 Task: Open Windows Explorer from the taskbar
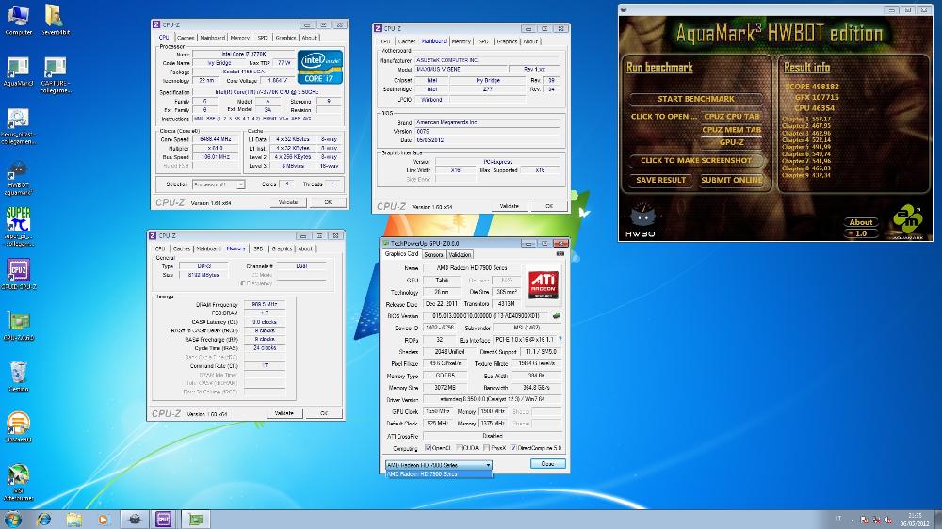click(x=73, y=519)
